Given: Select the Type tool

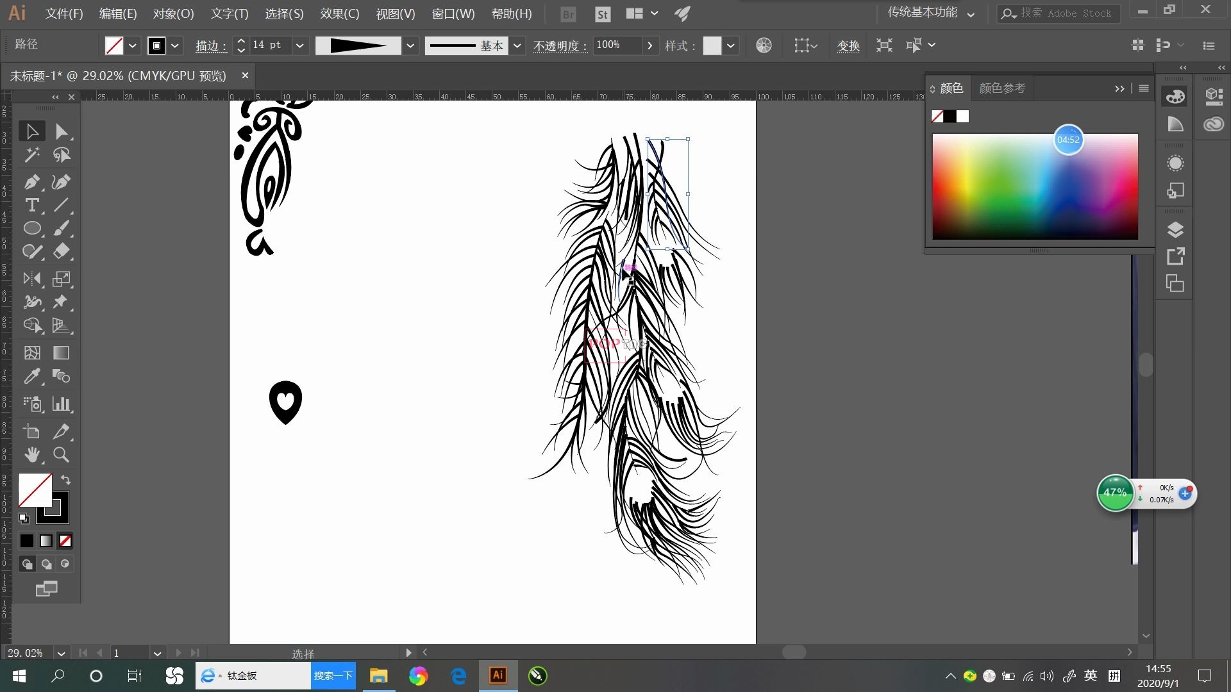Looking at the screenshot, I should pos(31,206).
